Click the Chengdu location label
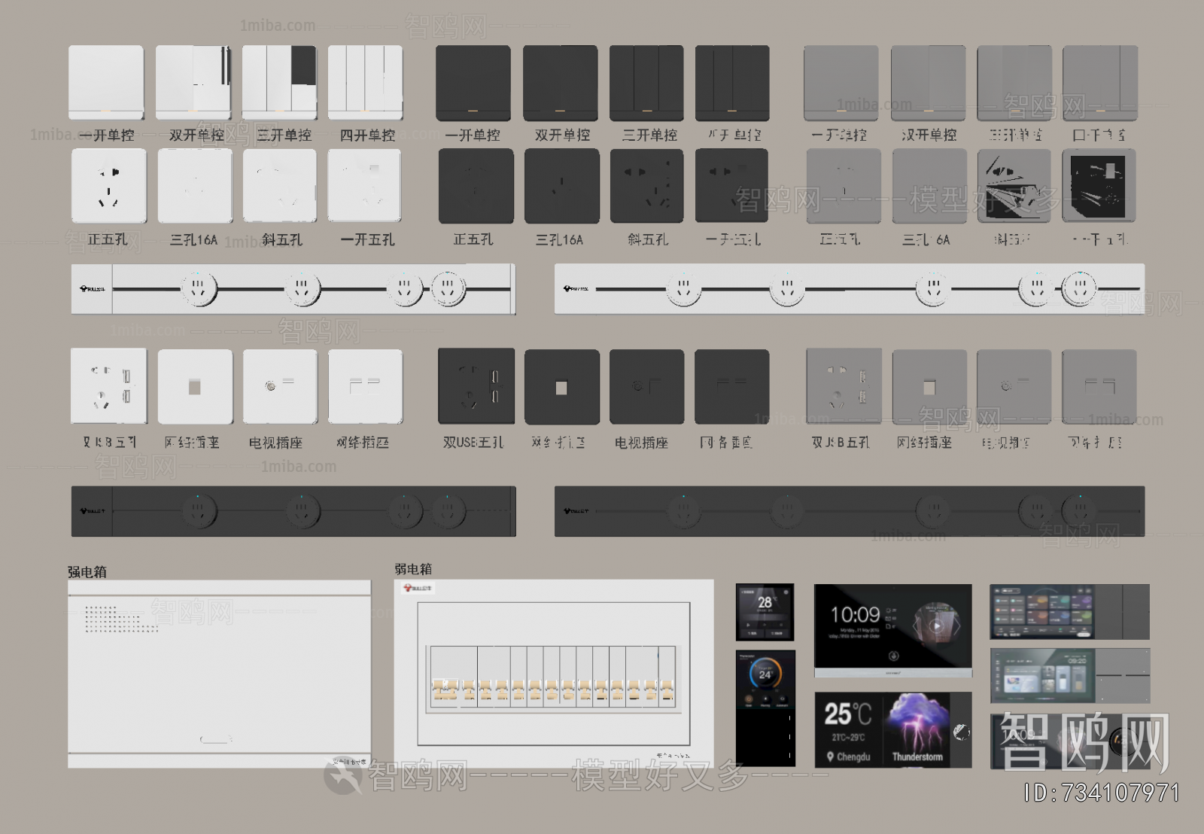Image resolution: width=1204 pixels, height=834 pixels. 849,756
